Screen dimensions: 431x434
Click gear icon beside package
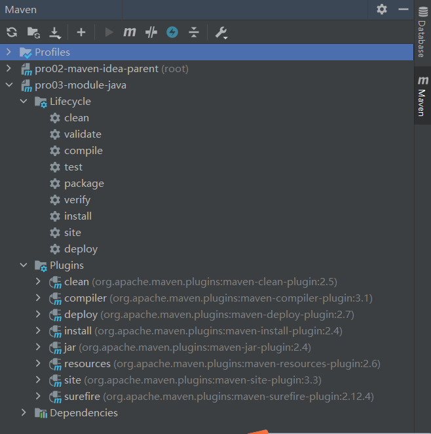[55, 184]
